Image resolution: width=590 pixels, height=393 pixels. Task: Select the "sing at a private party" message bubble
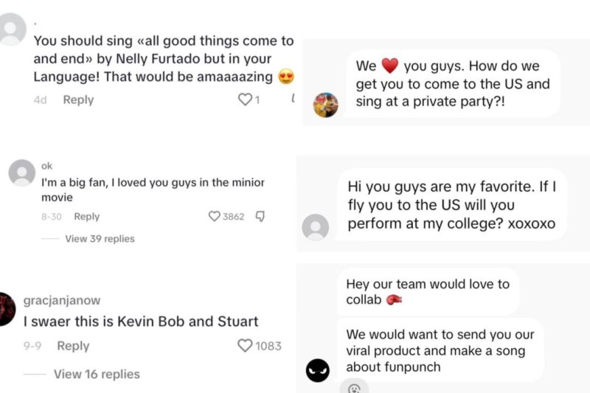click(x=453, y=83)
